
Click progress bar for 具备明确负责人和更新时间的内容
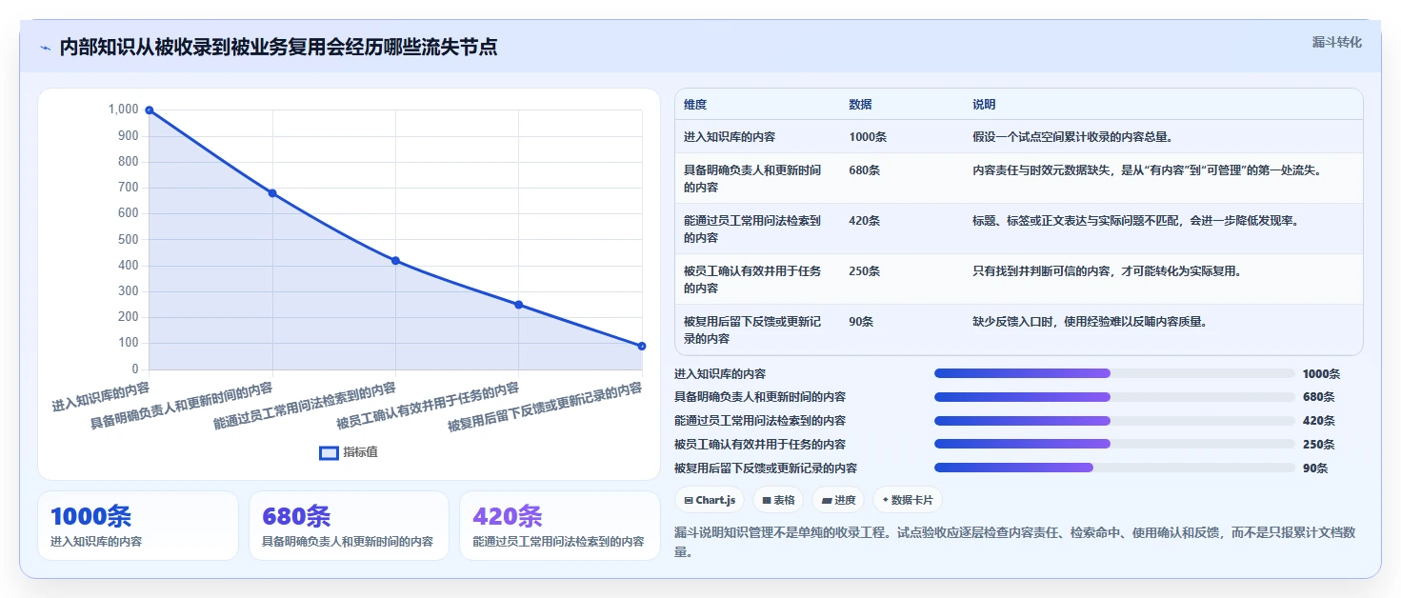1114,397
